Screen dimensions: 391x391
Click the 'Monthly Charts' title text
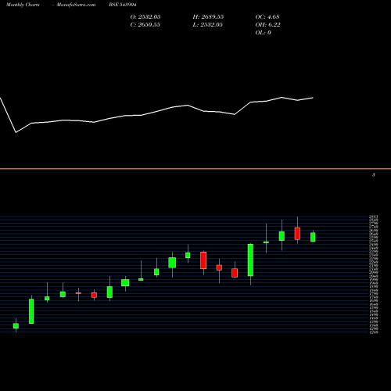(x=23, y=5)
